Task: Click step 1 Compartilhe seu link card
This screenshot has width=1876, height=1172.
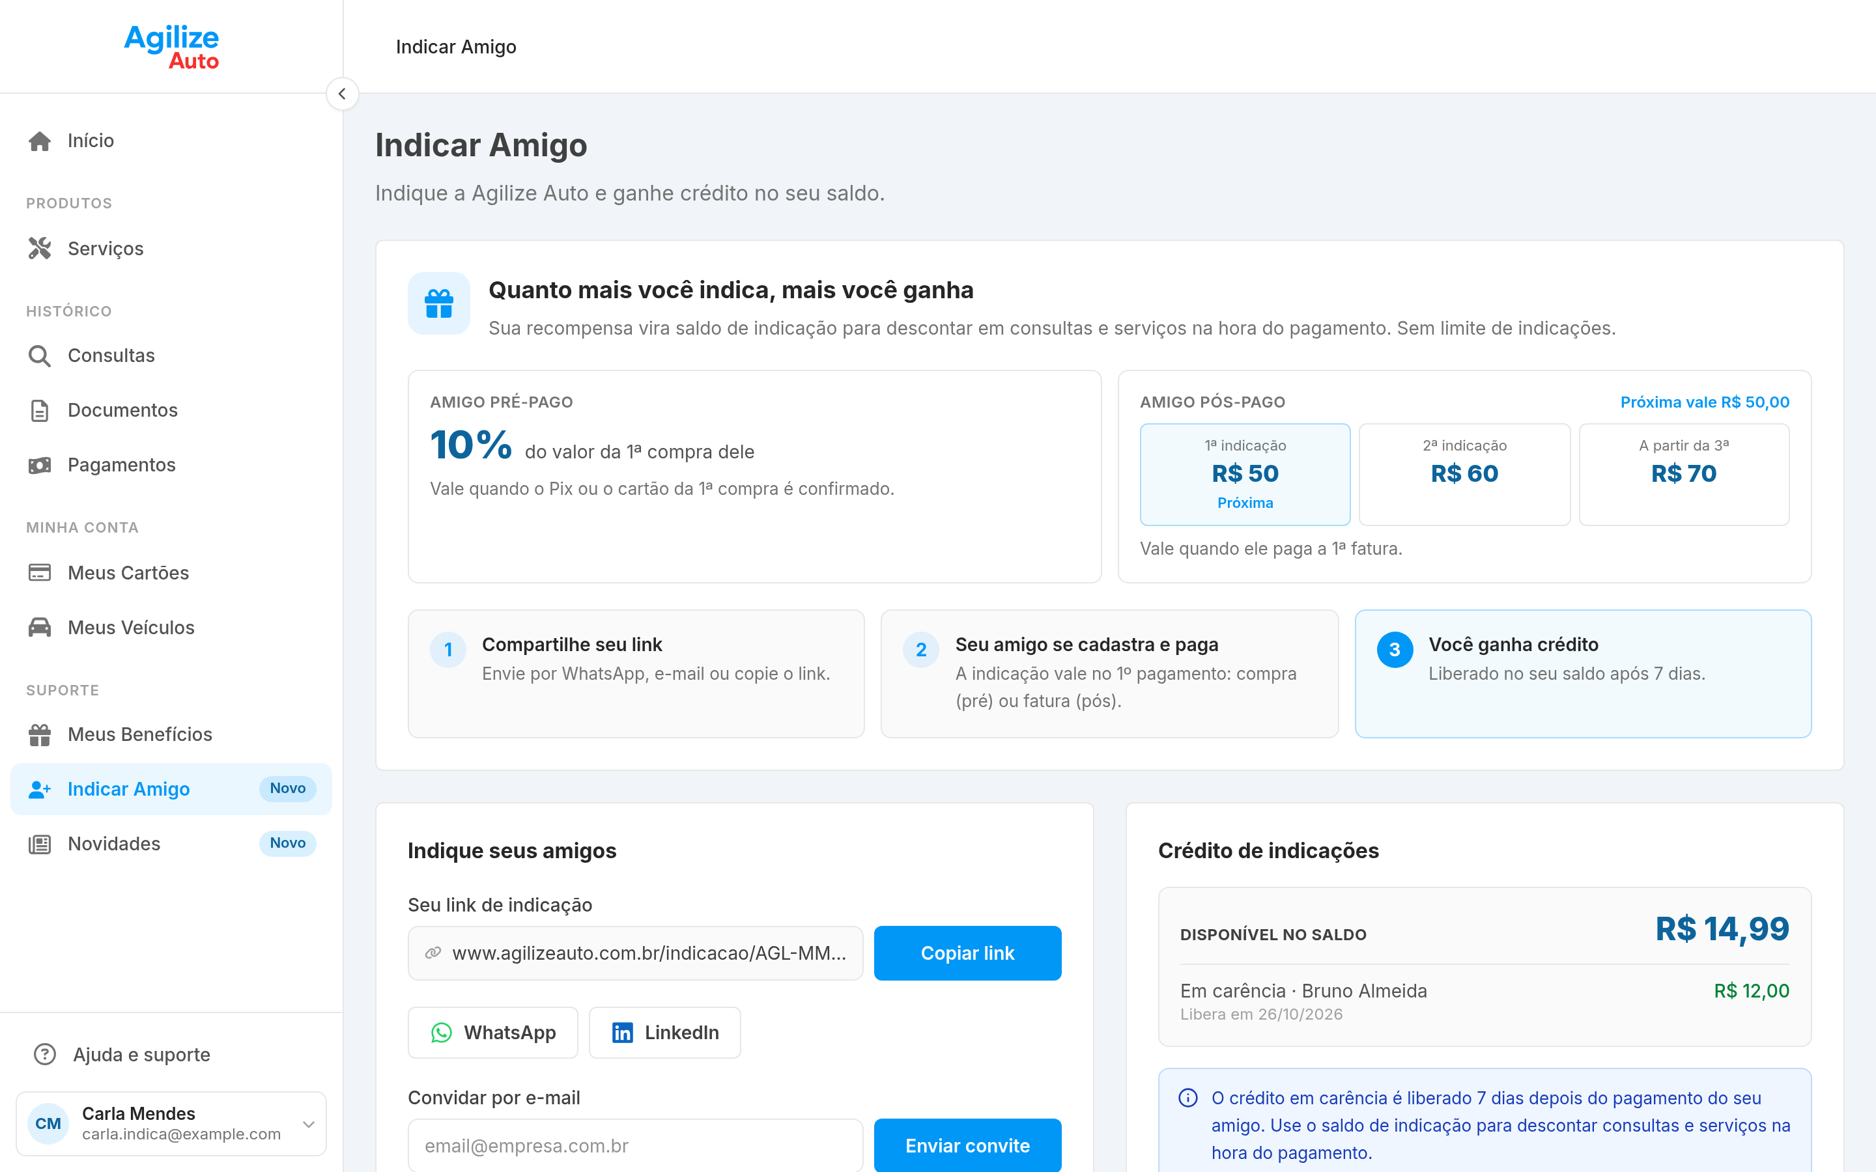Action: (636, 674)
